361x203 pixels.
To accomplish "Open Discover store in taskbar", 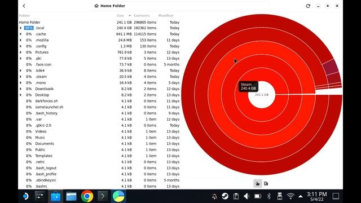I will [x=55, y=196].
